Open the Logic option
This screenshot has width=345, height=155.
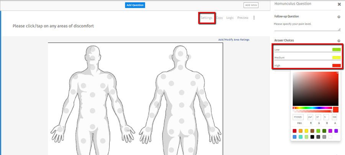click(x=230, y=18)
